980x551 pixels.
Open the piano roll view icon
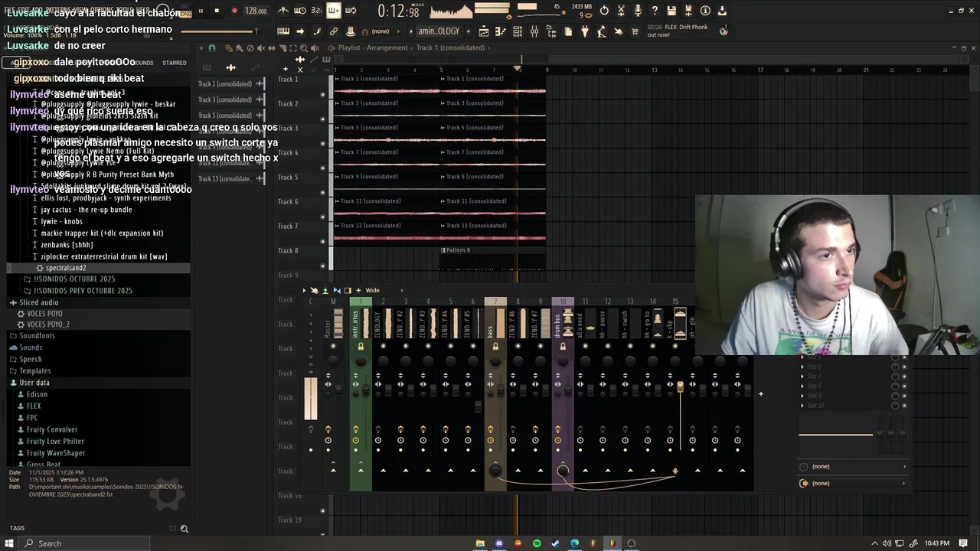(501, 31)
